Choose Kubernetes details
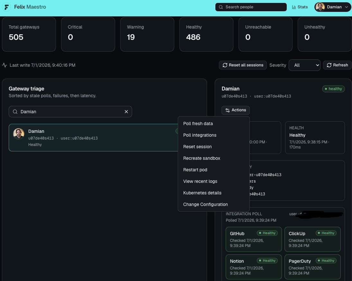The width and height of the screenshot is (352, 281). 213,193
